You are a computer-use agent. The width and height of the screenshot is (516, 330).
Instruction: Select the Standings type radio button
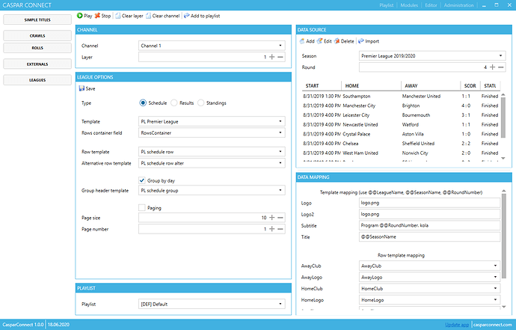200,103
